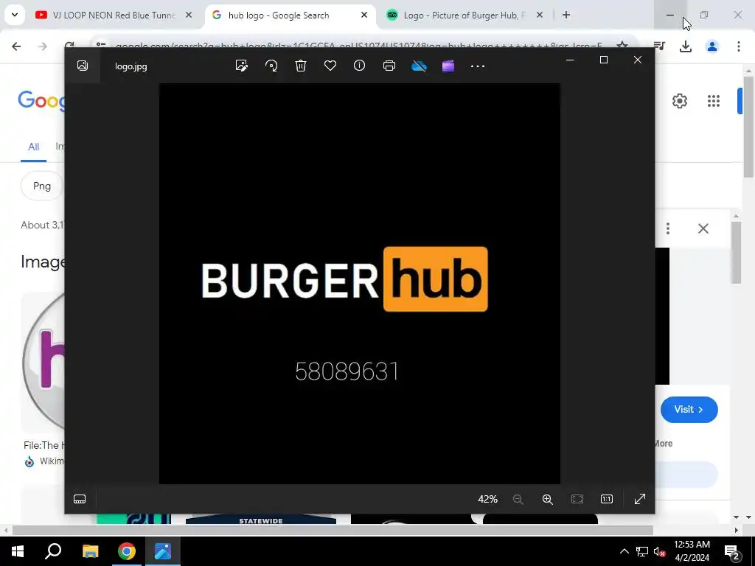Delete logo.jpg with the trash icon

[301, 66]
